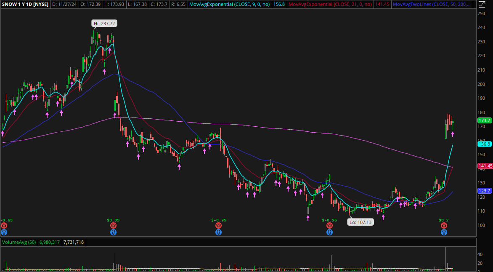Click the $0.35 earnings value text

(112, 220)
